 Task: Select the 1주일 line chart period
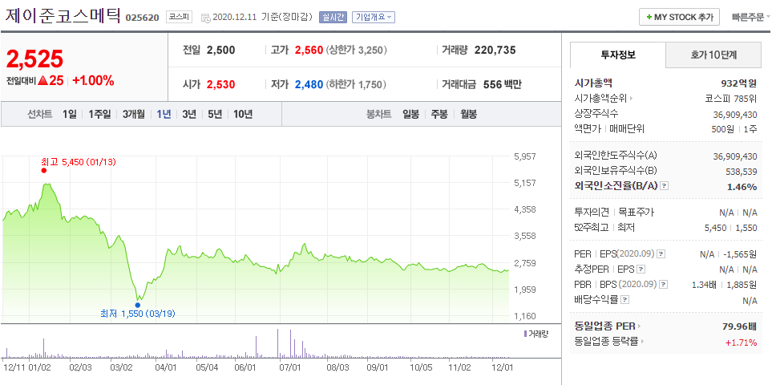pos(99,115)
